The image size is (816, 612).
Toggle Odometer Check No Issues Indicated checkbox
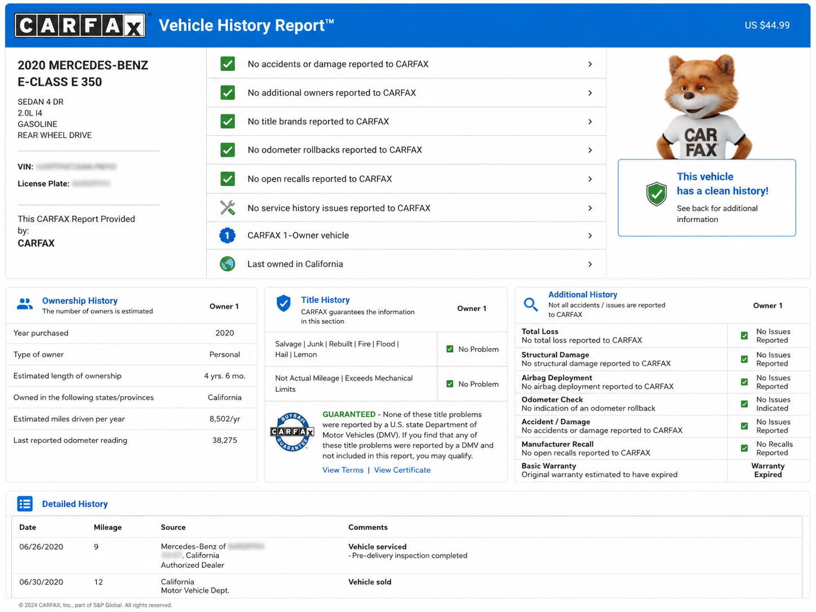coord(744,404)
